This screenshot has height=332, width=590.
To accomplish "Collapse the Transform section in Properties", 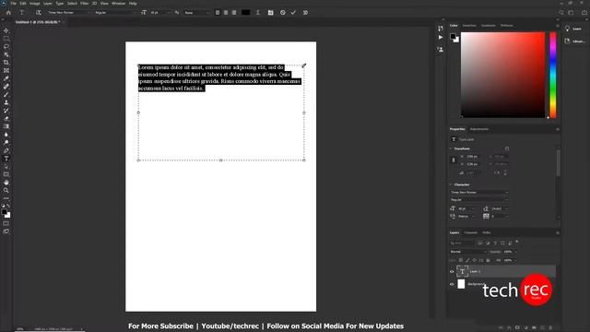I will (451, 148).
